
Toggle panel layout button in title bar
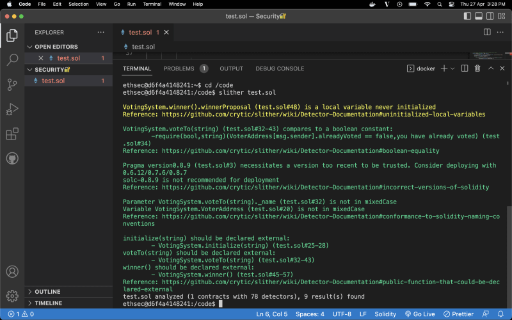point(479,16)
